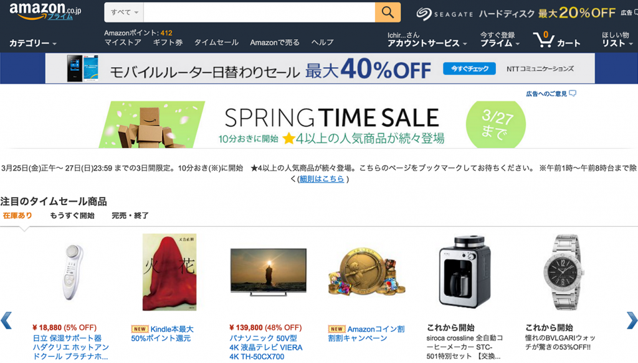The image size is (638, 363).
Task: Click the ad feedback speech bubble icon
Action: [x=573, y=94]
